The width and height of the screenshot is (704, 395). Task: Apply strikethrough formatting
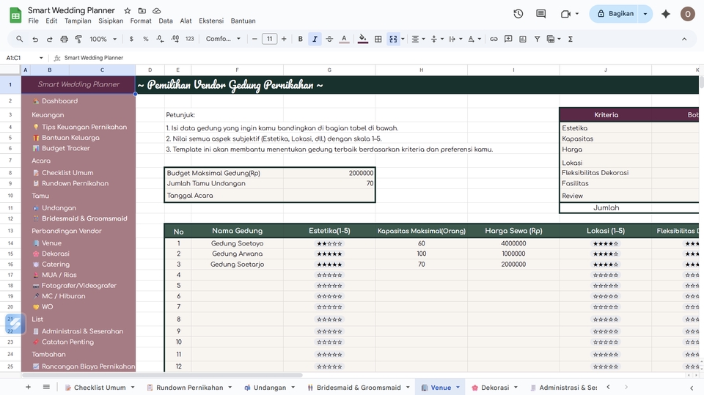pyautogui.click(x=329, y=39)
